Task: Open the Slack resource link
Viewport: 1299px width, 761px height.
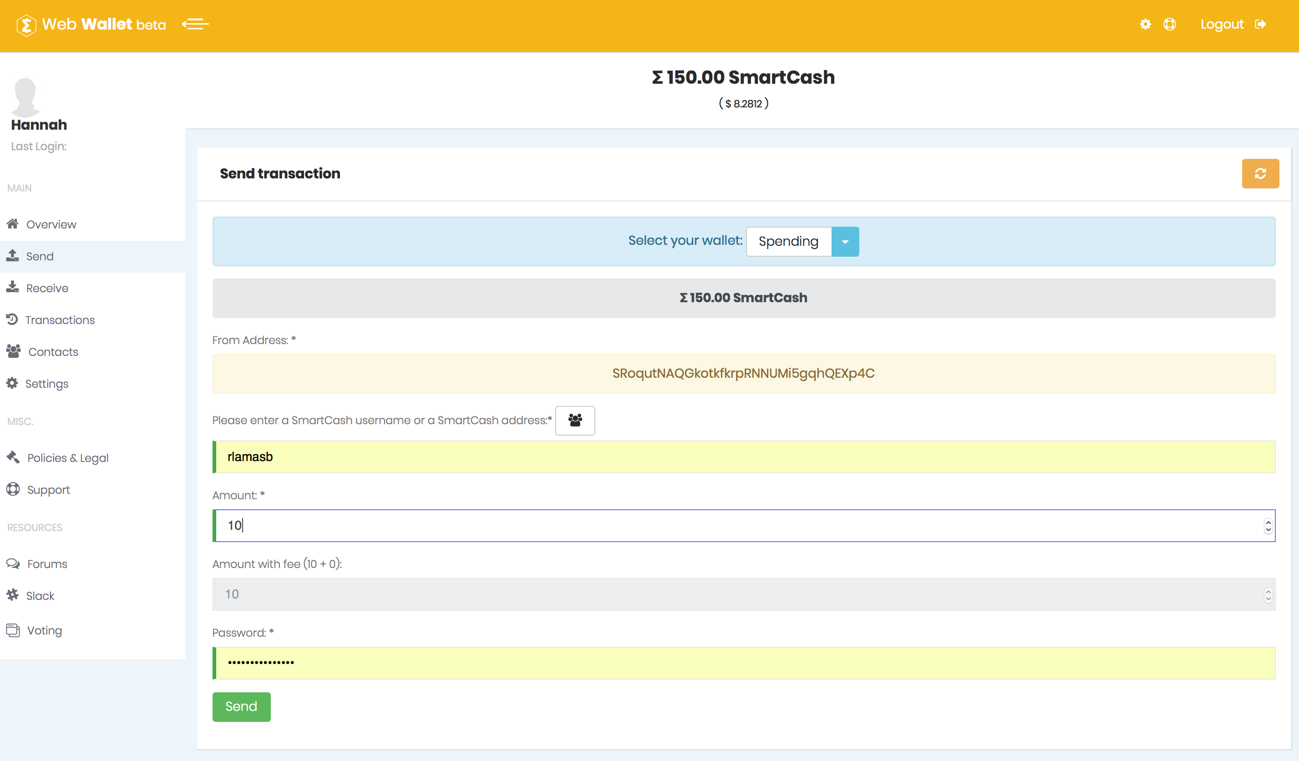Action: pyautogui.click(x=40, y=596)
